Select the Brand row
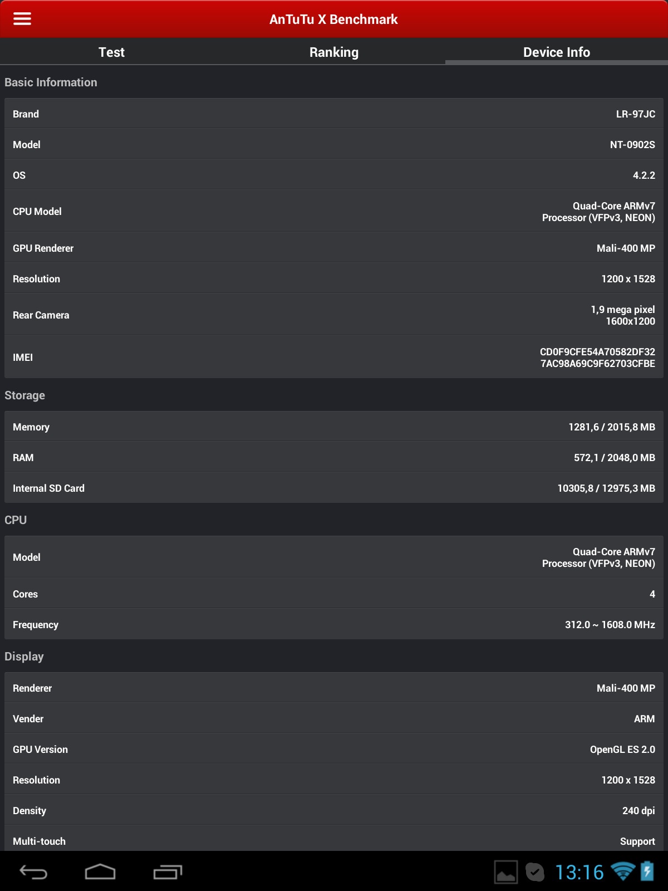Image resolution: width=668 pixels, height=891 pixels. [334, 114]
